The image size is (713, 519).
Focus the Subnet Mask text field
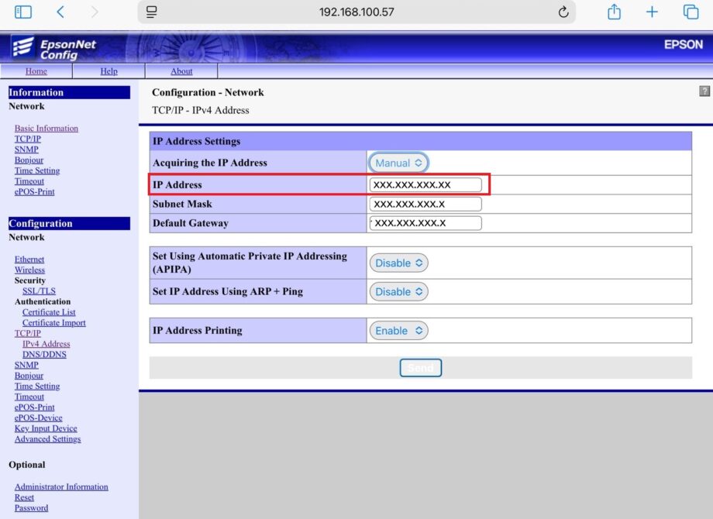(425, 204)
